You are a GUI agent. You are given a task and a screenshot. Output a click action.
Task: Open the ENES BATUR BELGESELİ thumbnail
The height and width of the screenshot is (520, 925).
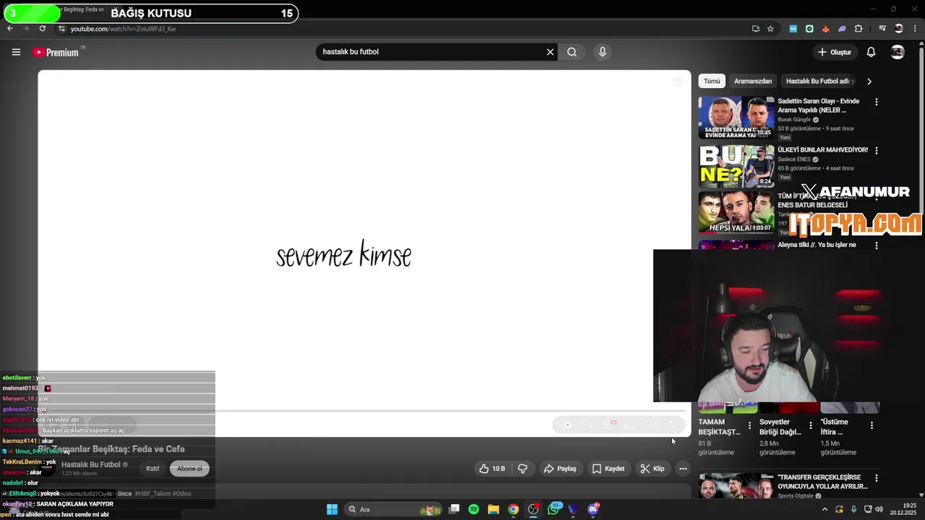pyautogui.click(x=736, y=212)
